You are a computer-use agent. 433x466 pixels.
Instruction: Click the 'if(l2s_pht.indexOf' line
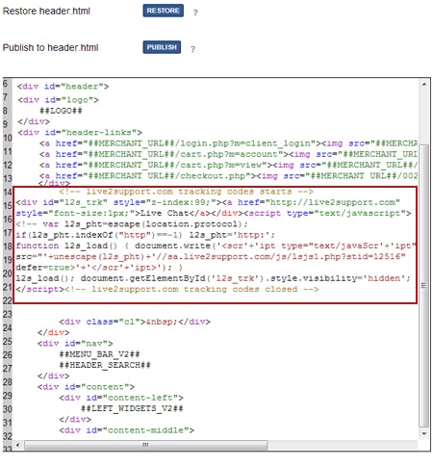[145, 235]
